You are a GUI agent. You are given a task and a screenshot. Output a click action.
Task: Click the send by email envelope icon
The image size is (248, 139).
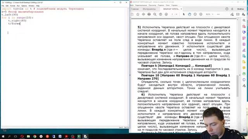click(238, 14)
